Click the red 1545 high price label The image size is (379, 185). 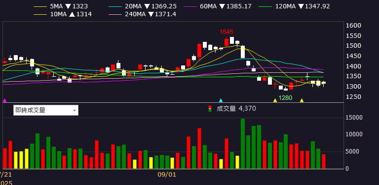tap(226, 32)
